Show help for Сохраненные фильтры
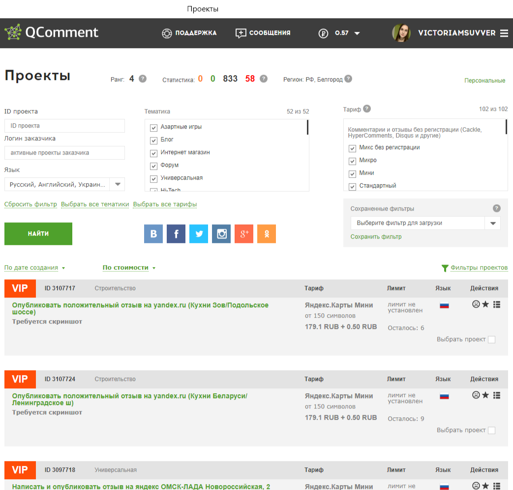The height and width of the screenshot is (490, 513). (497, 208)
